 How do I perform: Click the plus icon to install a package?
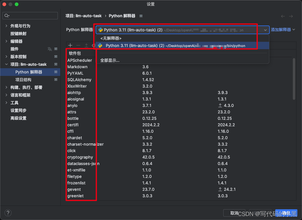(70, 45)
